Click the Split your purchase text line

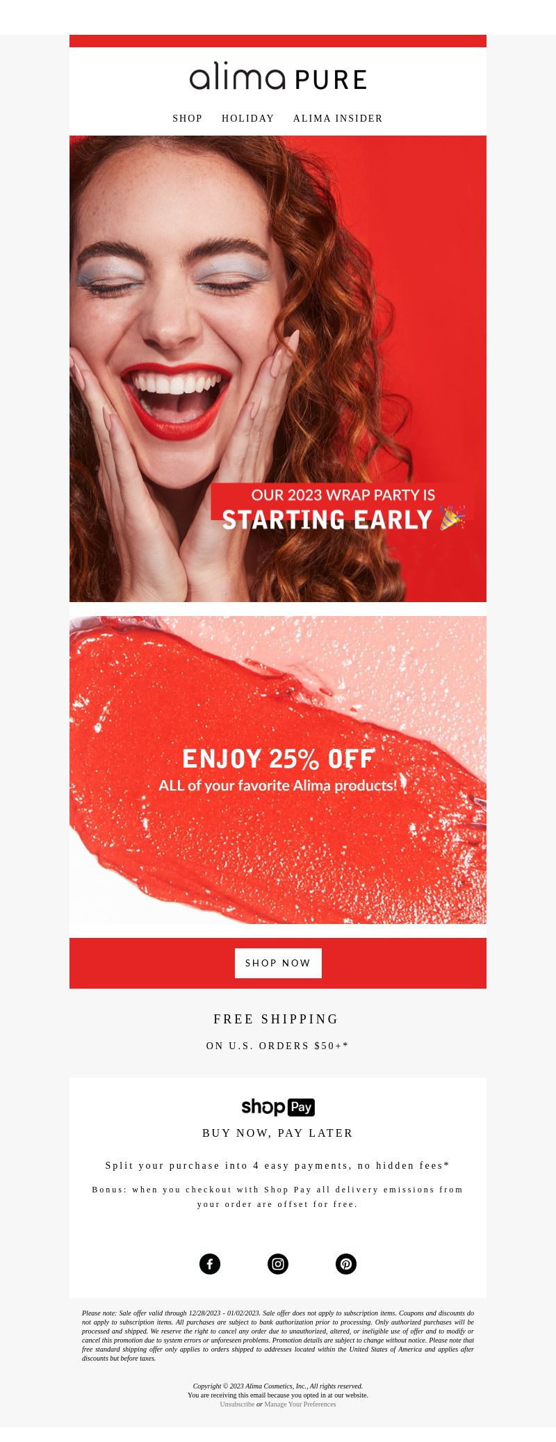pos(278,1165)
